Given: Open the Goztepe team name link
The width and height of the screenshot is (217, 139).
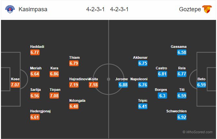Looking at the screenshot, I should coord(190,9).
